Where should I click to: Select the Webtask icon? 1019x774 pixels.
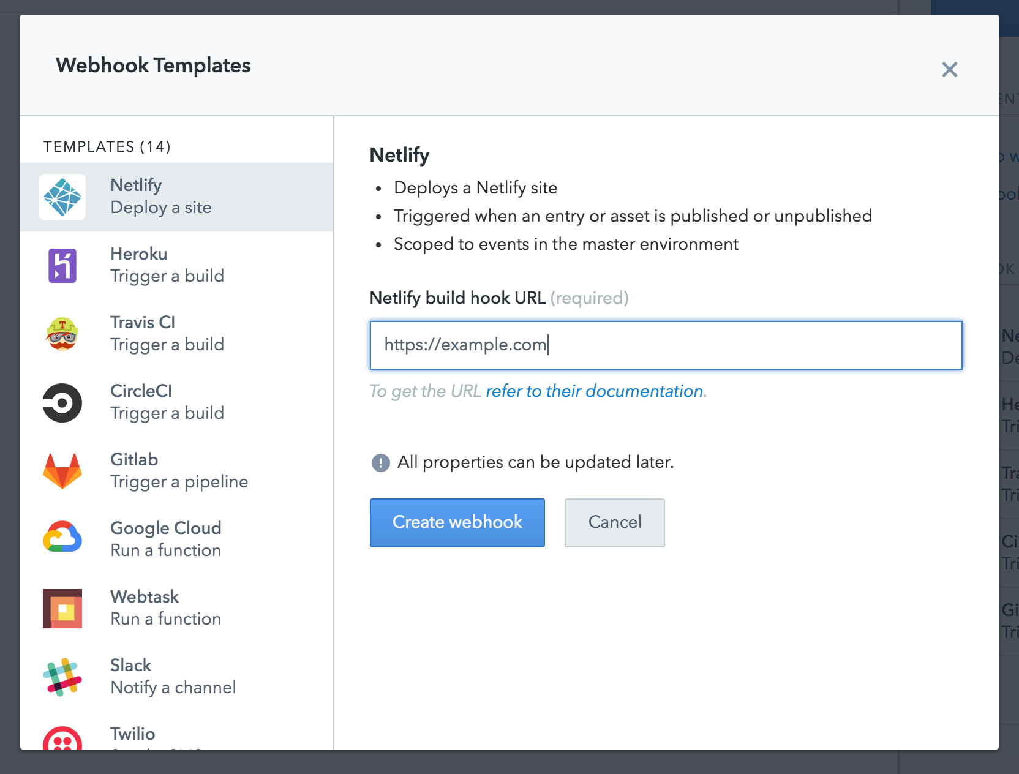[x=63, y=608]
